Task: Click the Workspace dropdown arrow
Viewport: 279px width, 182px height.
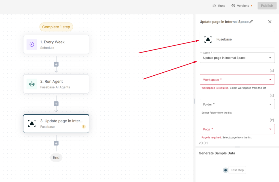Action: (270, 80)
